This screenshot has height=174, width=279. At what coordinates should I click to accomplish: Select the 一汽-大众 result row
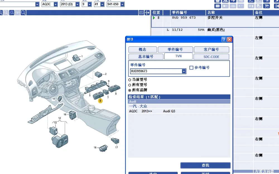tap(179, 106)
